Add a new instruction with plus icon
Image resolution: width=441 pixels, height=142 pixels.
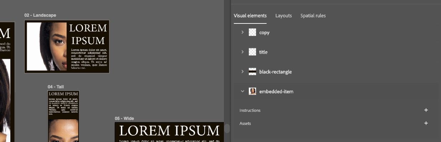(x=426, y=110)
